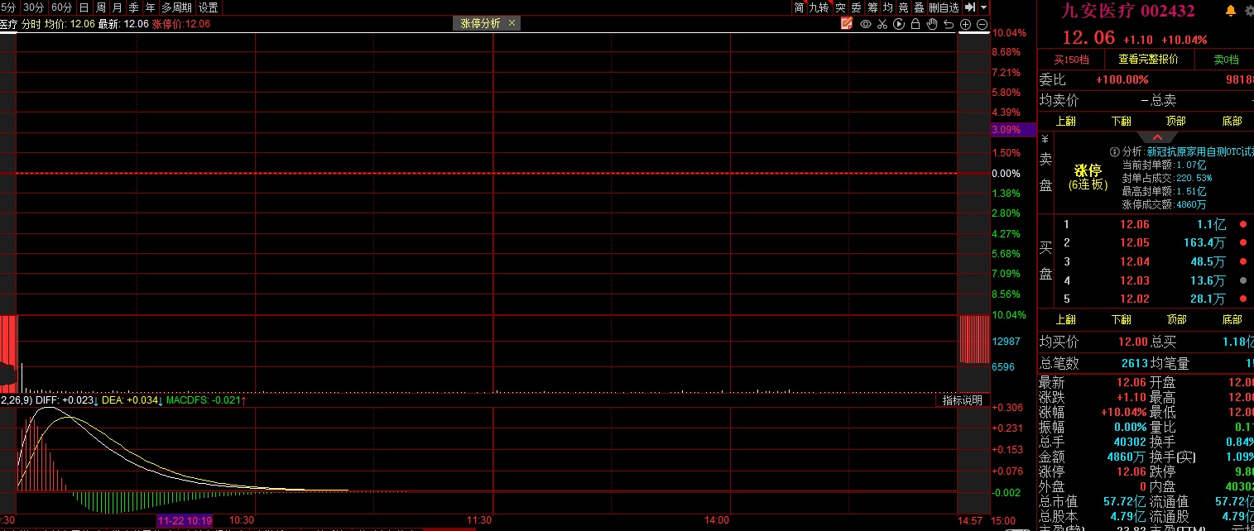
Task: Click 指标说明 indicator description button
Action: [963, 400]
